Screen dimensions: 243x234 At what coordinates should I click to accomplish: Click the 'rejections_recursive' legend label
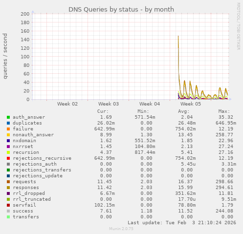tap(42, 158)
